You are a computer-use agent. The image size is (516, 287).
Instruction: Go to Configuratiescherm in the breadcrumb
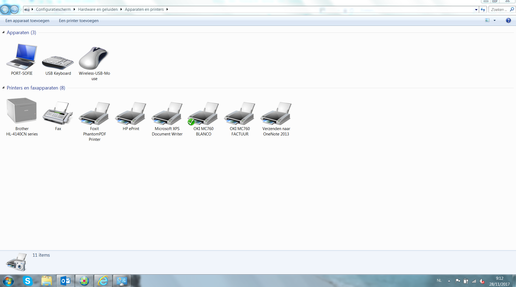(53, 9)
